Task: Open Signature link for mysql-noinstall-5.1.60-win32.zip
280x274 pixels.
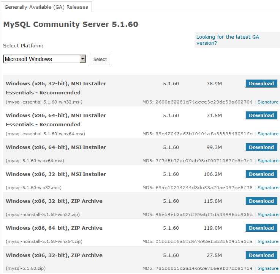Action: tap(268, 215)
